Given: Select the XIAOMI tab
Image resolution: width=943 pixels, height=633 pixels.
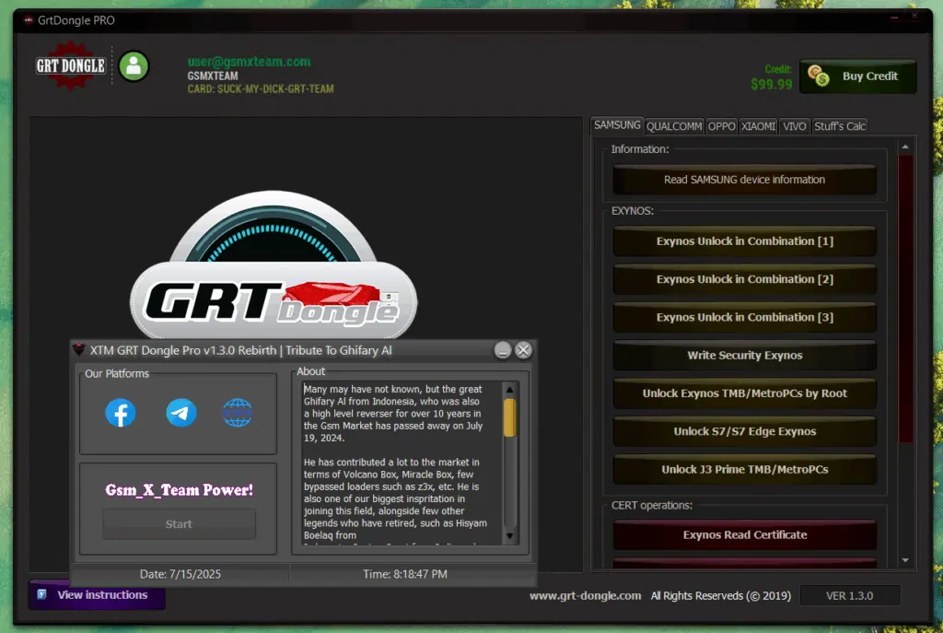Looking at the screenshot, I should click(x=759, y=126).
